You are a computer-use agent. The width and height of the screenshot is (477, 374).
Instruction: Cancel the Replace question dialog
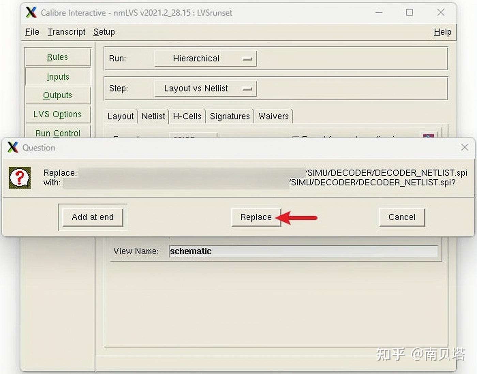(x=401, y=217)
